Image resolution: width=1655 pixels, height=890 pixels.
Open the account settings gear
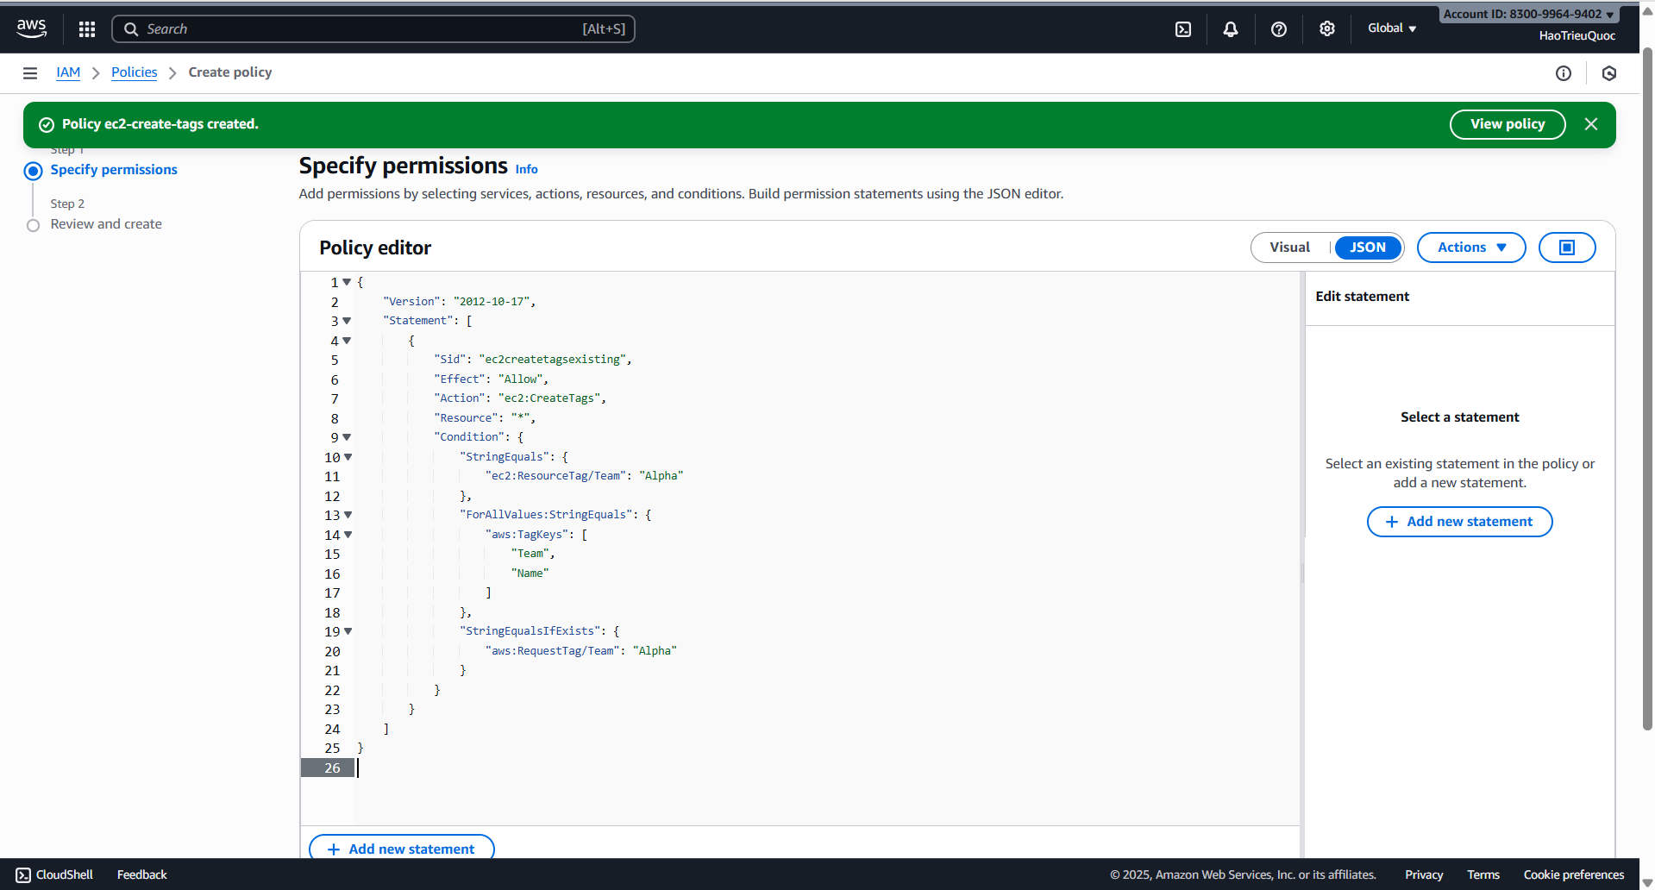pyautogui.click(x=1326, y=28)
